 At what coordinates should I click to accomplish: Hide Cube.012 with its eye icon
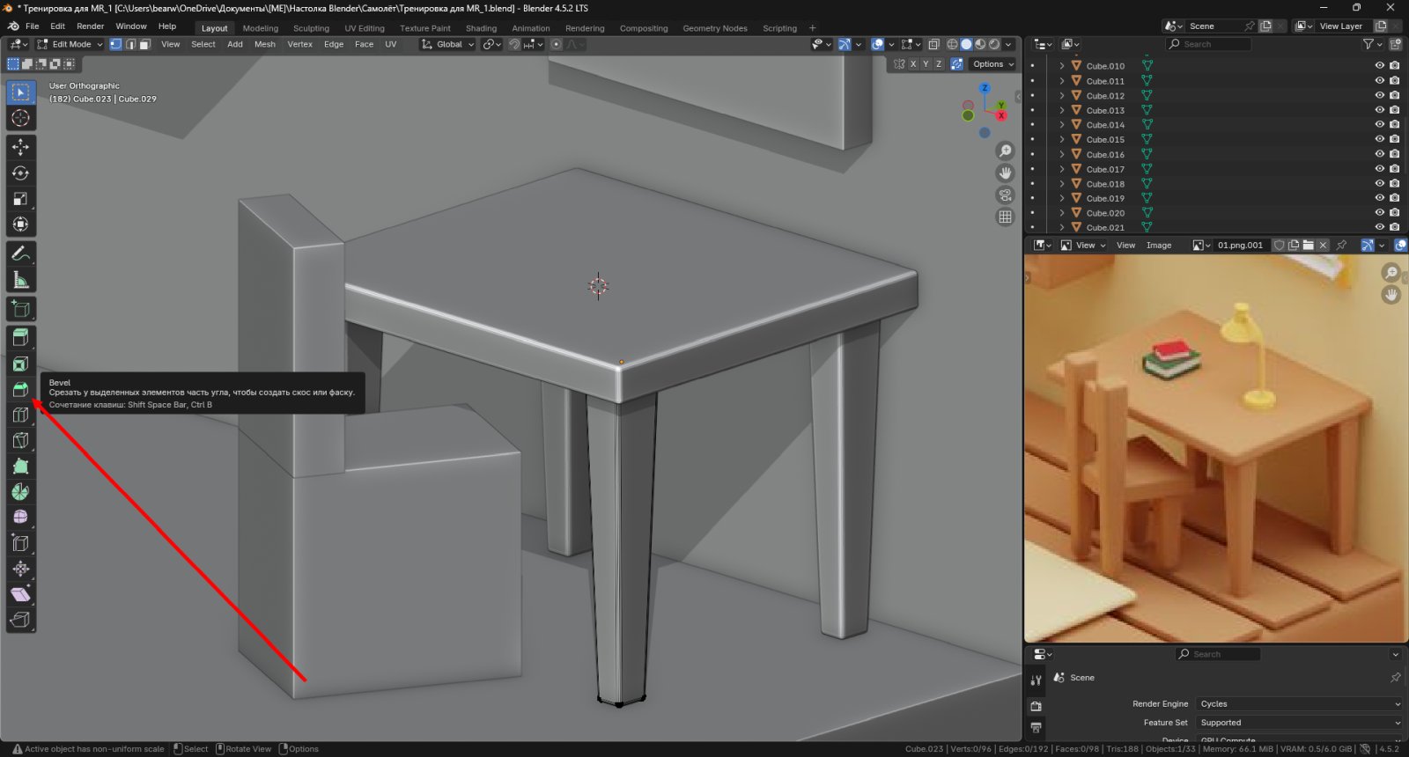[1380, 95]
